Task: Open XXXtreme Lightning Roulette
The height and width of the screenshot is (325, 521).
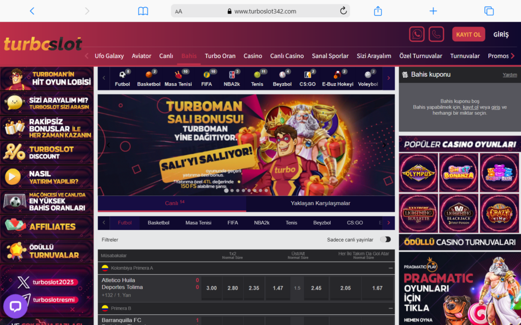Action: point(418,213)
